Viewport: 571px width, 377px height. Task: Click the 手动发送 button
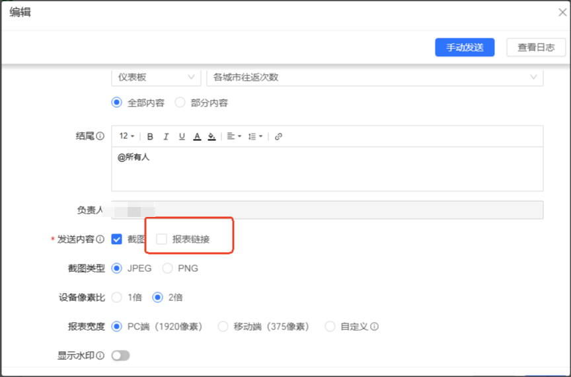pos(465,48)
